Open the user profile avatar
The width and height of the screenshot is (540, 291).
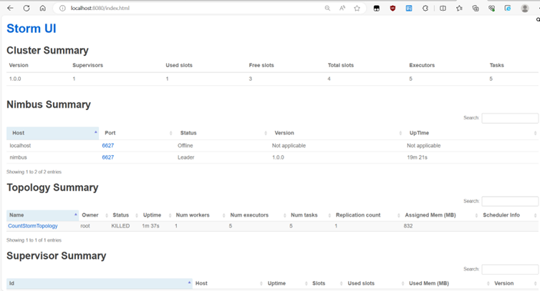pyautogui.click(x=525, y=8)
